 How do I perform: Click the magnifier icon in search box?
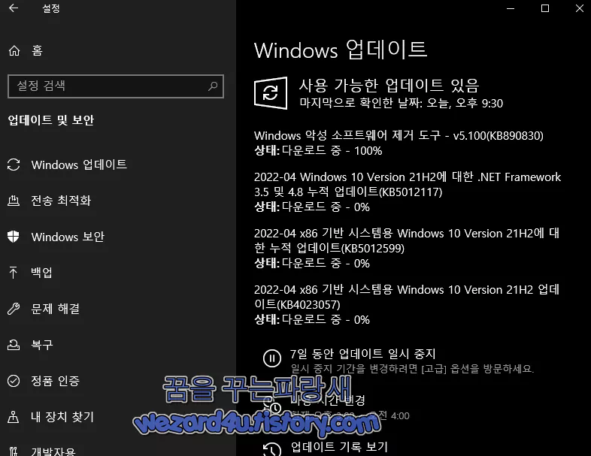coord(213,86)
